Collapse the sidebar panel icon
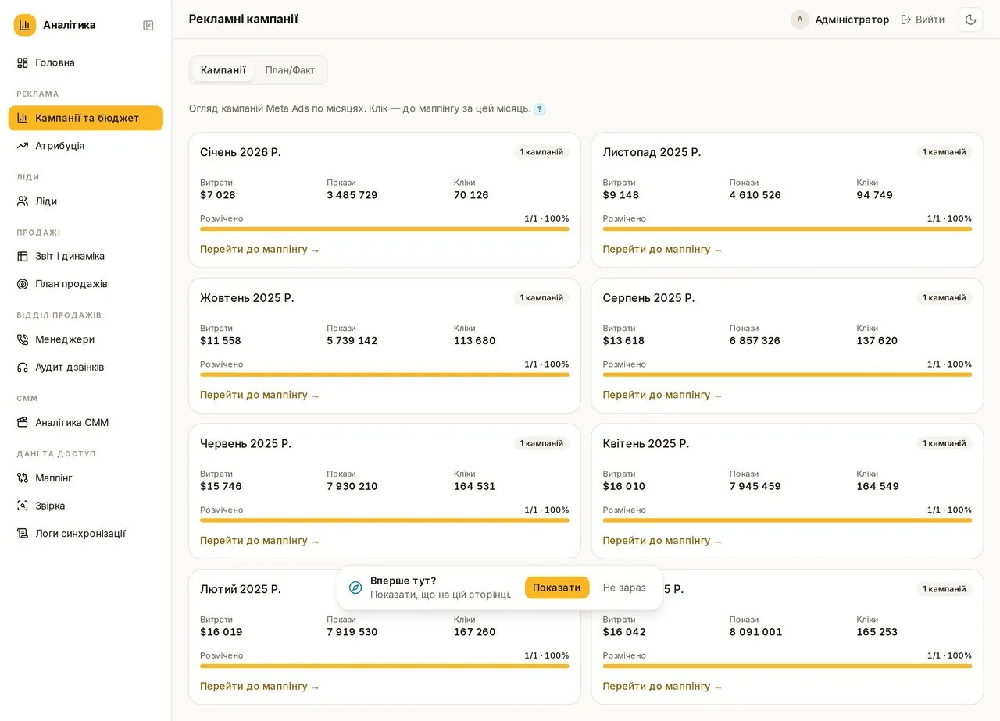The width and height of the screenshot is (1000, 721). click(x=148, y=25)
